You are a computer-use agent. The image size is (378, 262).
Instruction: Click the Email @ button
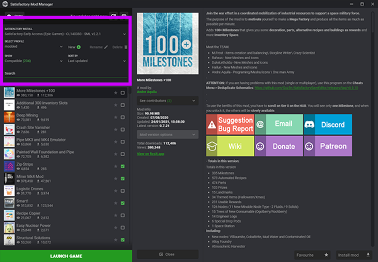pos(279,125)
